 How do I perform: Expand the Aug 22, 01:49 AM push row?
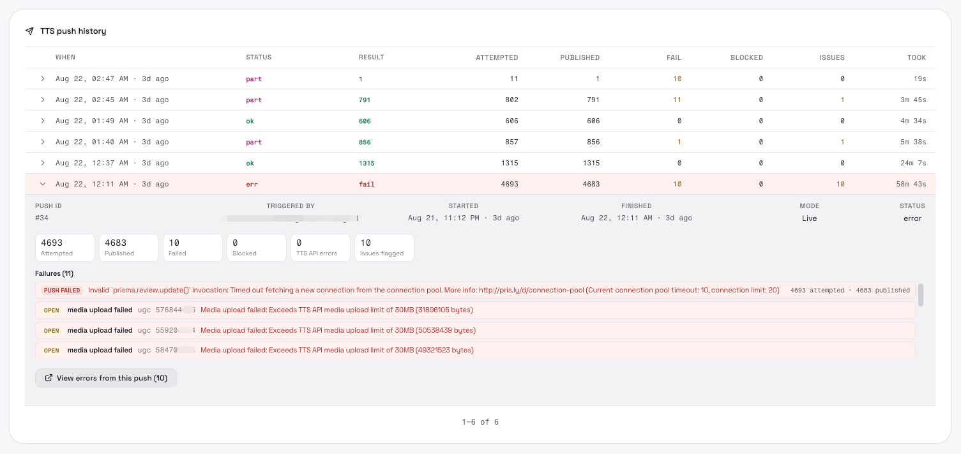point(43,121)
